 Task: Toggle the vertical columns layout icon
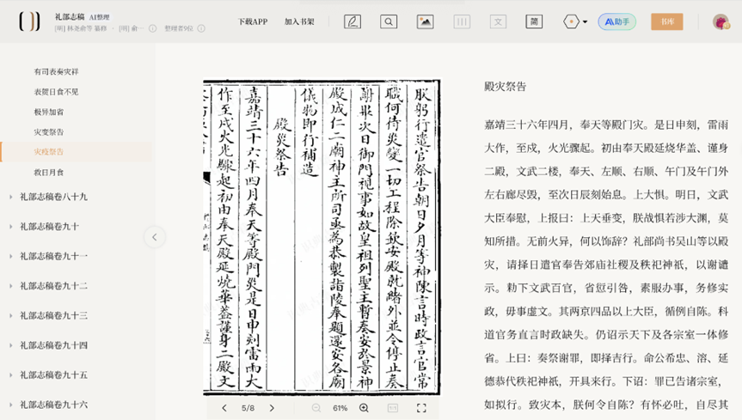[462, 21]
